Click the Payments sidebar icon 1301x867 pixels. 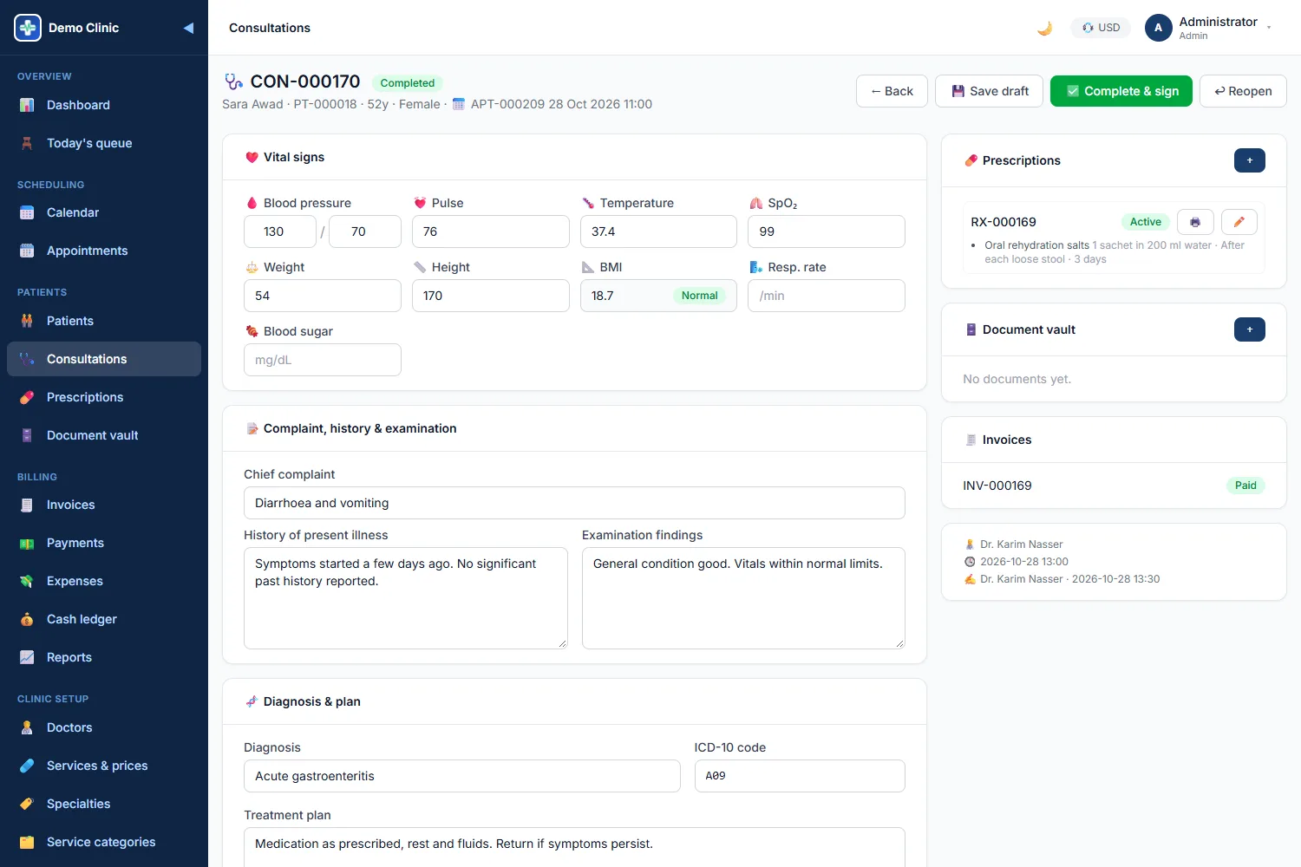click(x=27, y=543)
